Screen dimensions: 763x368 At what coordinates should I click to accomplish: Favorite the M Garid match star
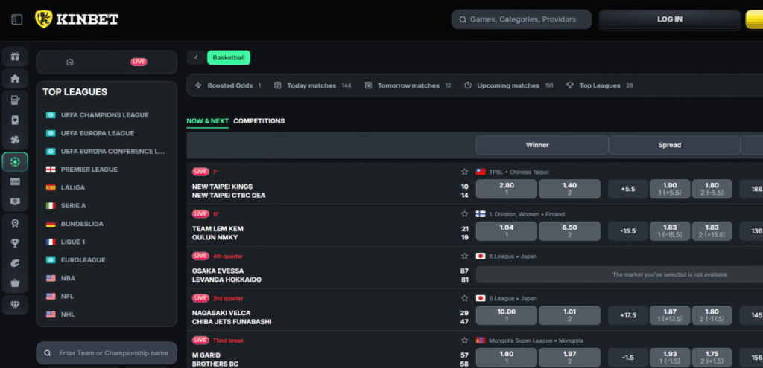pos(464,340)
